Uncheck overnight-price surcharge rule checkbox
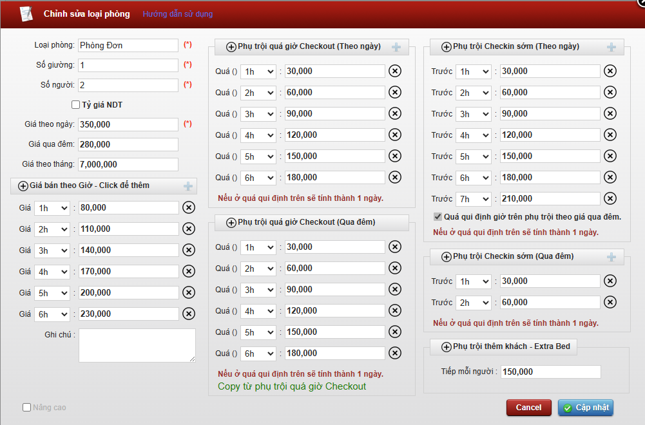The height and width of the screenshot is (425, 645). [x=438, y=217]
